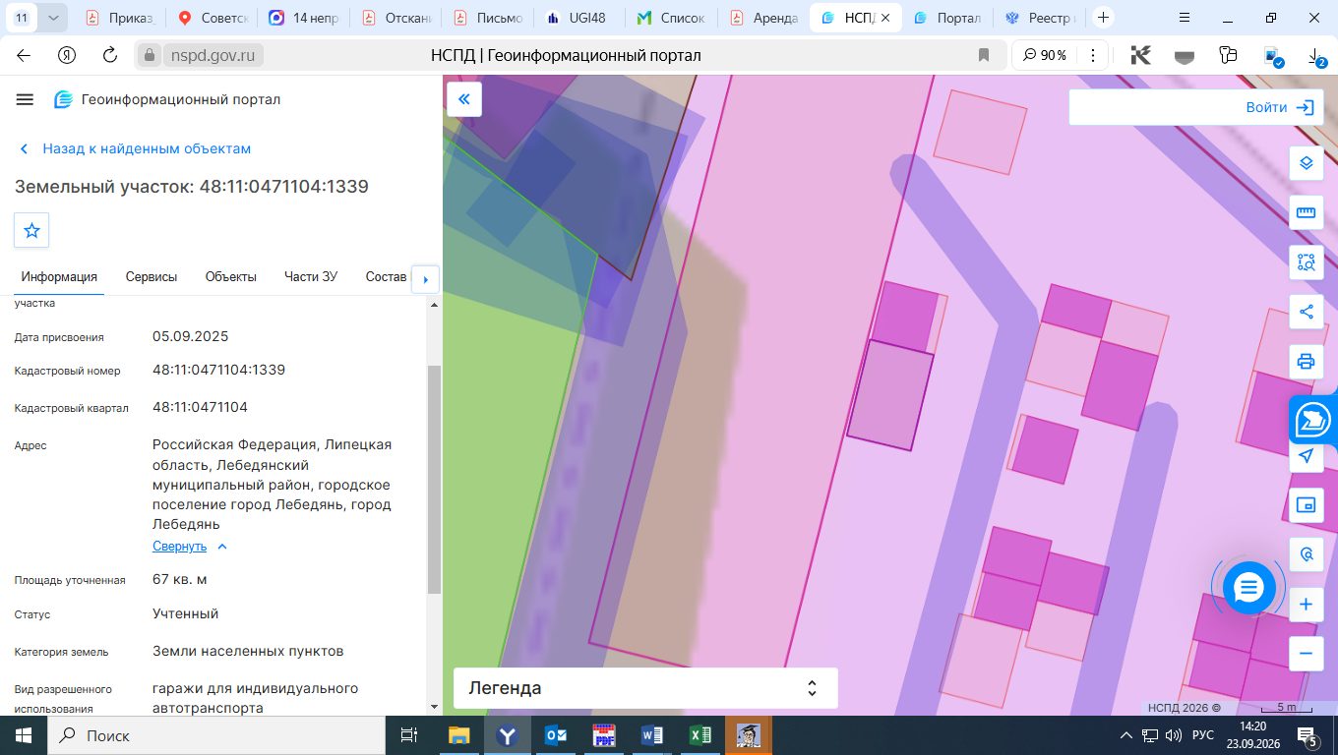Click the share map icon

point(1306,312)
